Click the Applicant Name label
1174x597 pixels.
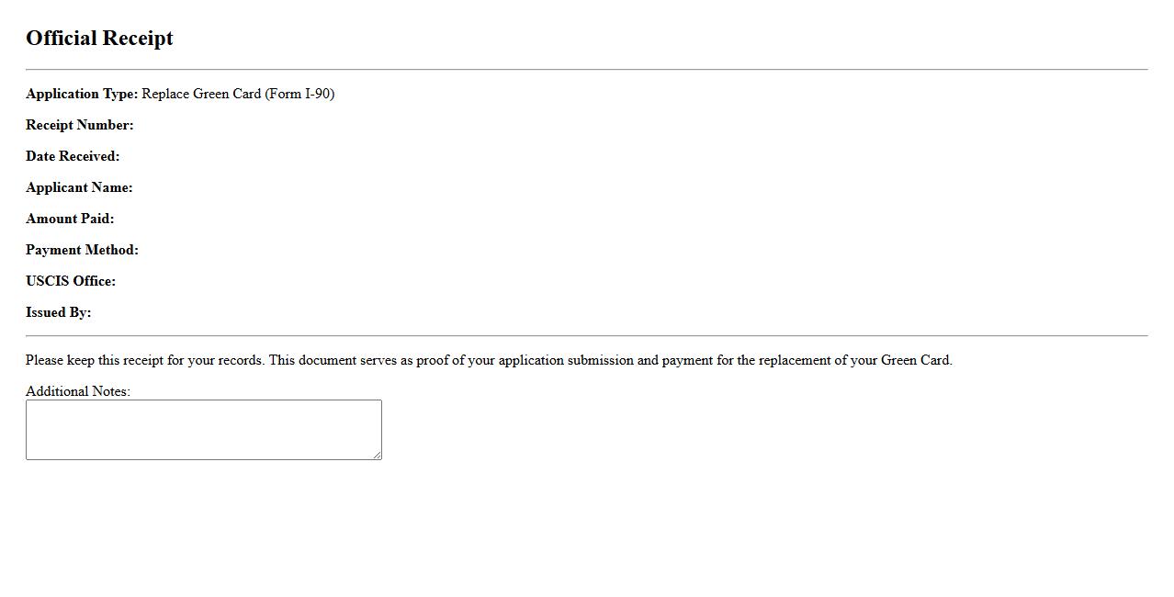(79, 187)
